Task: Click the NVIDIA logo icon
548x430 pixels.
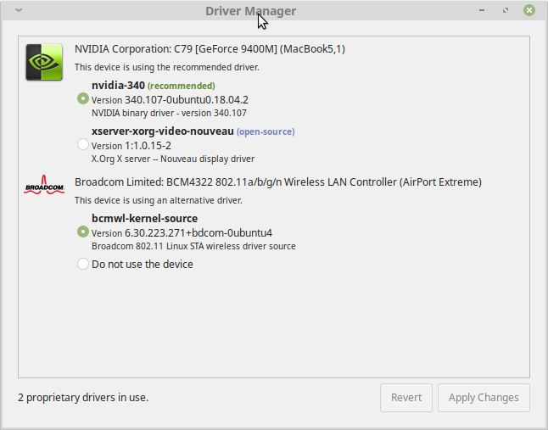Action: [44, 62]
